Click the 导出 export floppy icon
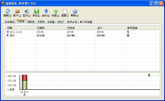This screenshot has width=165, height=101. [x=37, y=11]
